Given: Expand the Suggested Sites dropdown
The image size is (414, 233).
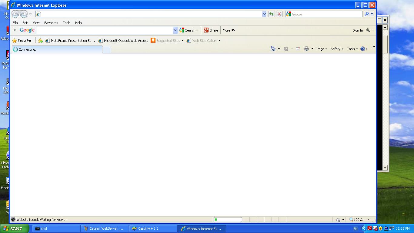Looking at the screenshot, I should (x=182, y=41).
